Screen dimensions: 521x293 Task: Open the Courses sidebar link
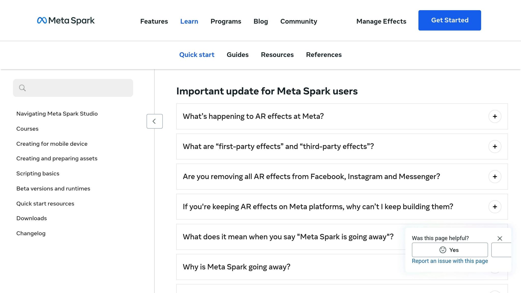27,129
